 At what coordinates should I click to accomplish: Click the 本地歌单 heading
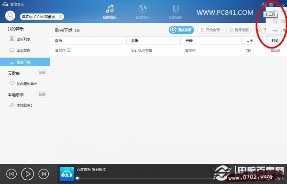click(x=16, y=95)
